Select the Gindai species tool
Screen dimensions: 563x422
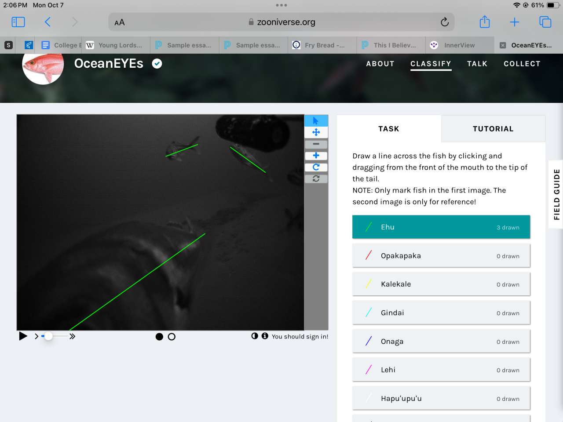pos(441,313)
